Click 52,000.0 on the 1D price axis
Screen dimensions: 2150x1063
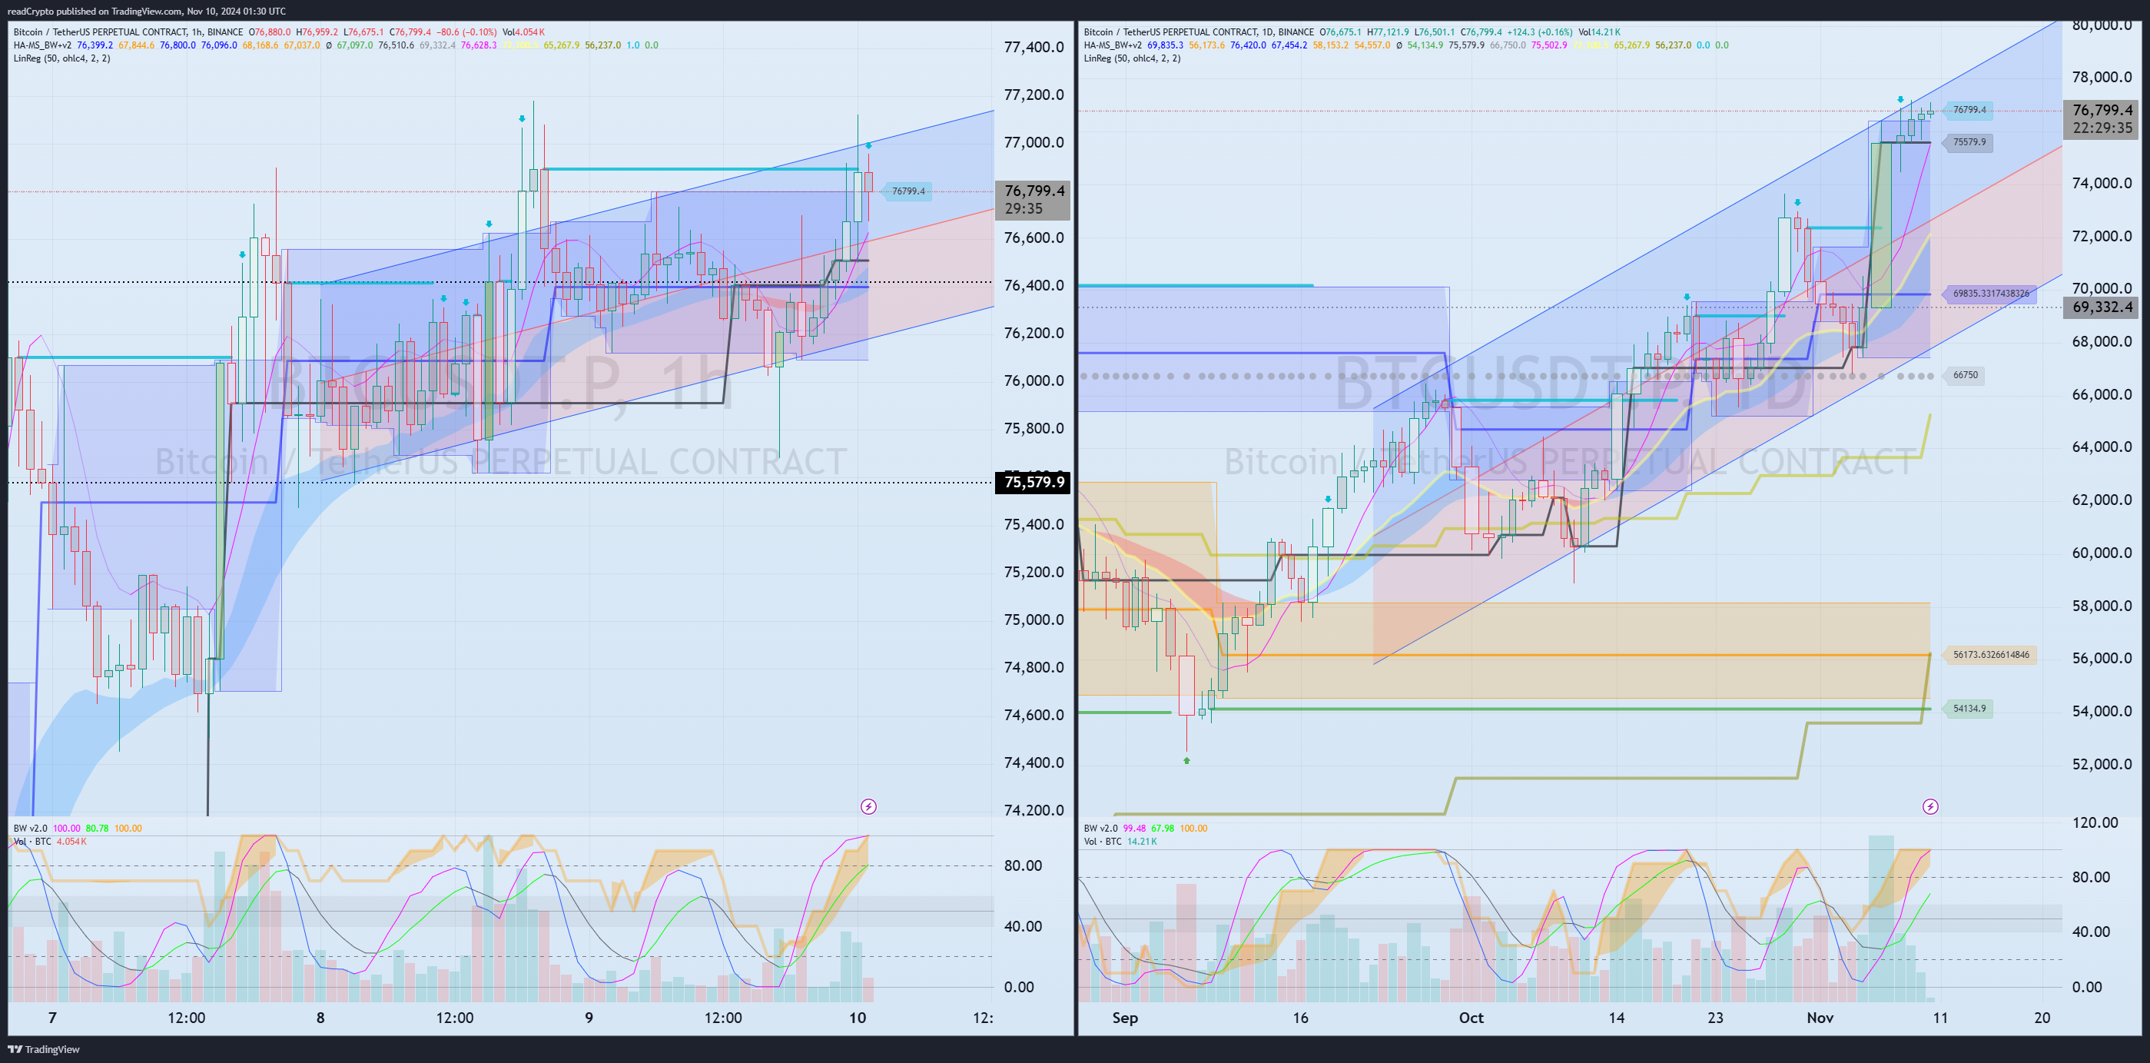click(2102, 764)
